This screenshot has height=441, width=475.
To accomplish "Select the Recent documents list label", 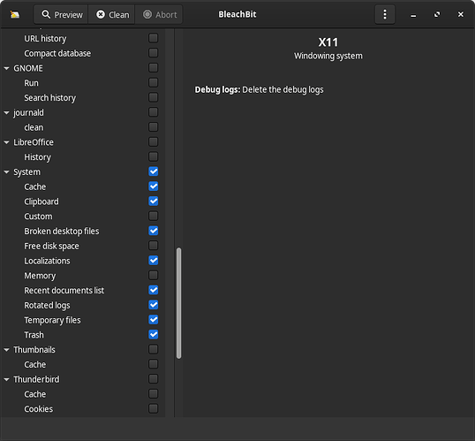I will coord(64,291).
